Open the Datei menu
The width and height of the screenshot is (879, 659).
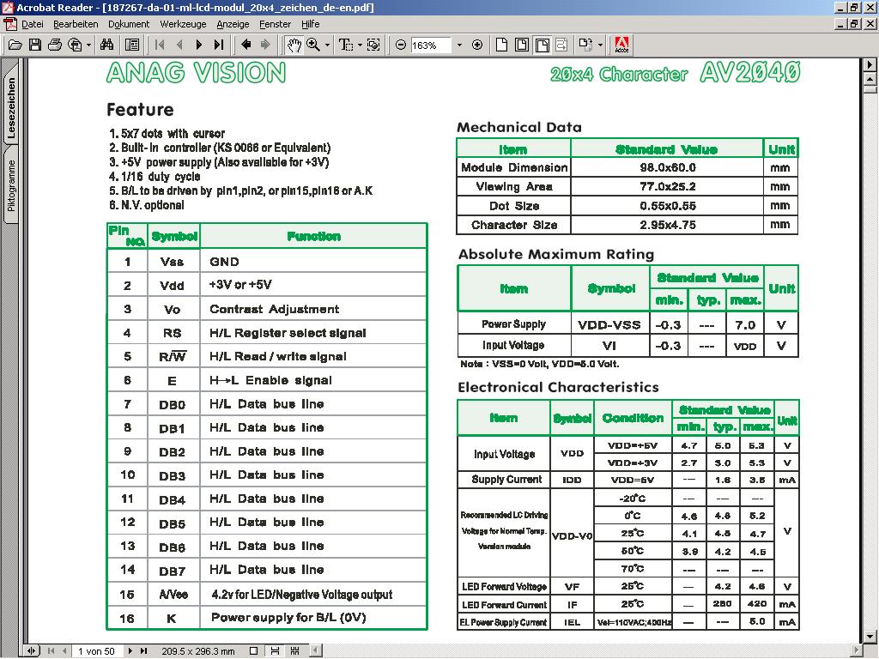[33, 24]
